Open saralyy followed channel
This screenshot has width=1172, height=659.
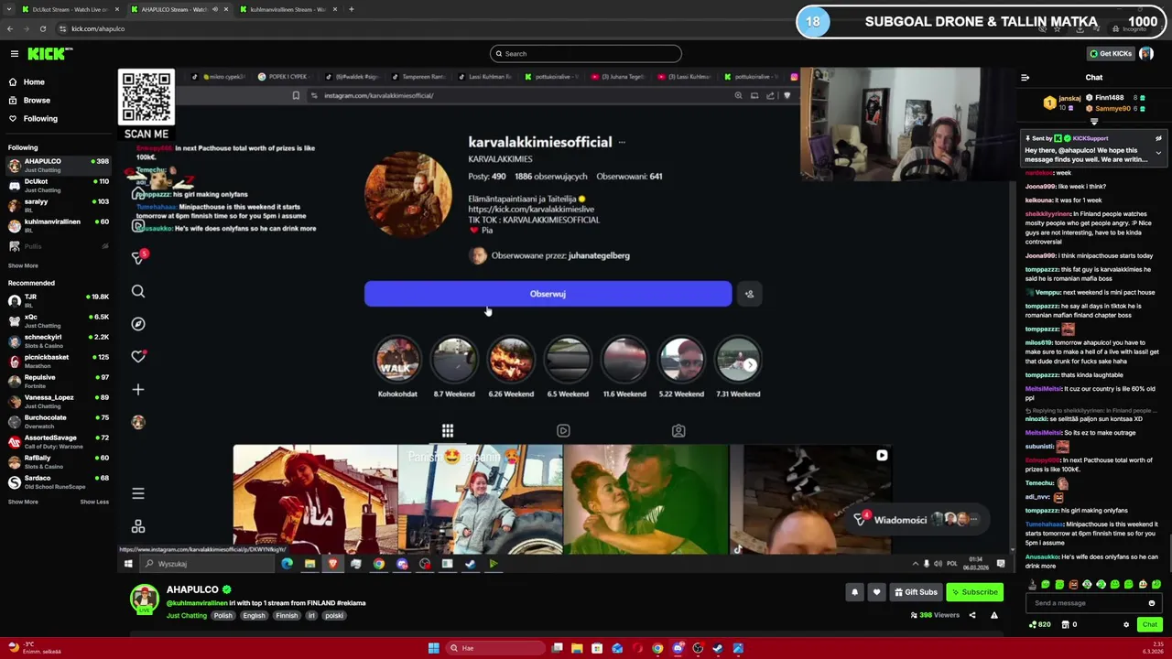click(57, 206)
